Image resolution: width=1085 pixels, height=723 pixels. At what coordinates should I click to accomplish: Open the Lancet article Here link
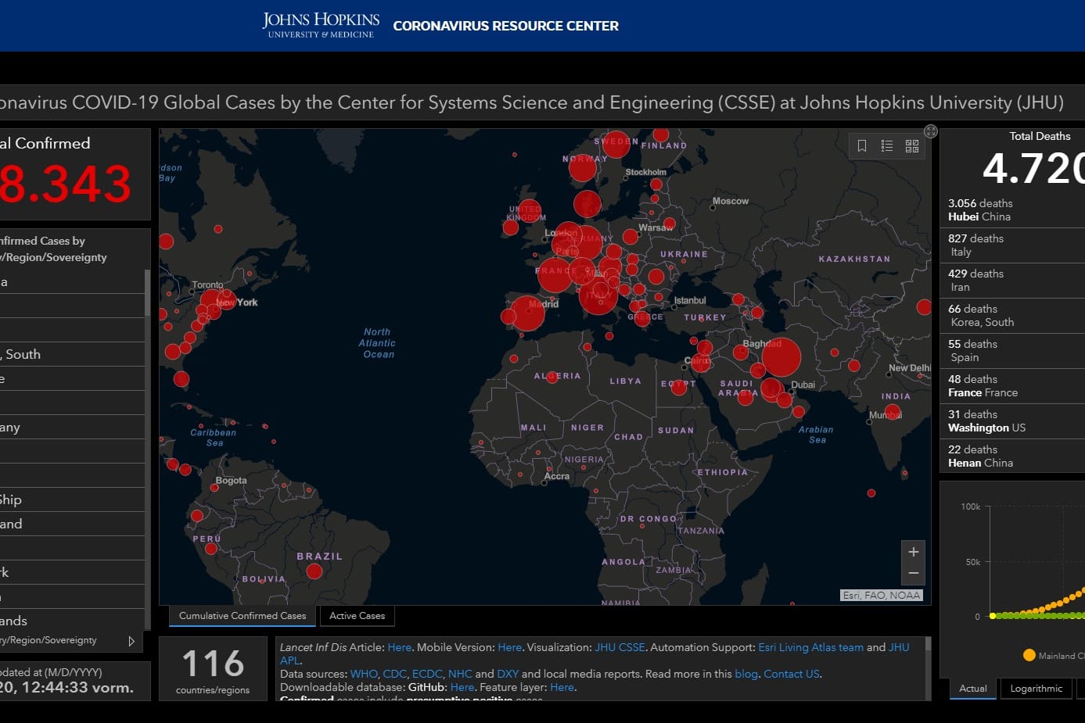pyautogui.click(x=399, y=647)
